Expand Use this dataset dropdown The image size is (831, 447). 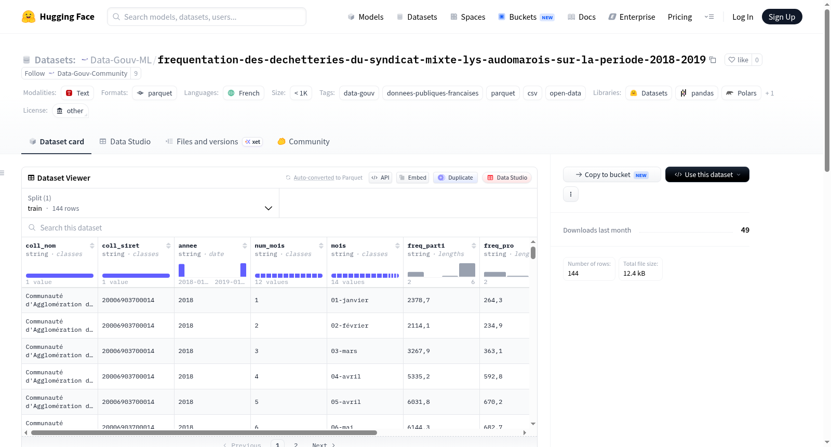click(x=707, y=174)
